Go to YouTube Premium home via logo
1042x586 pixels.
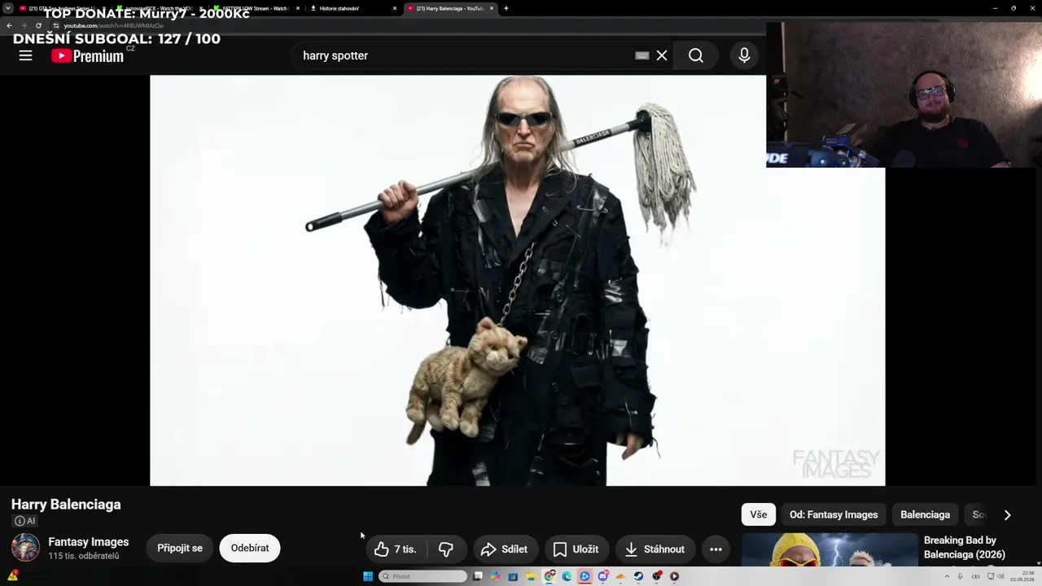pos(87,55)
